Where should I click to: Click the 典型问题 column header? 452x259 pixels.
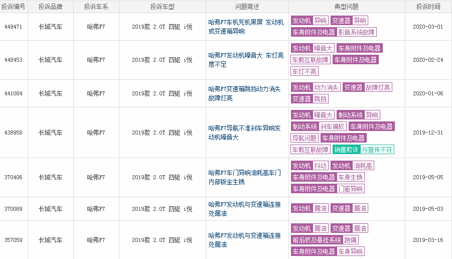click(347, 7)
